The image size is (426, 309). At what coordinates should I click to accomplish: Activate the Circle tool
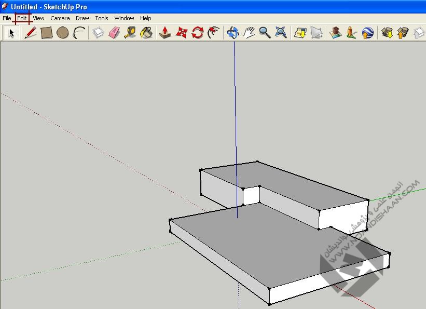63,33
